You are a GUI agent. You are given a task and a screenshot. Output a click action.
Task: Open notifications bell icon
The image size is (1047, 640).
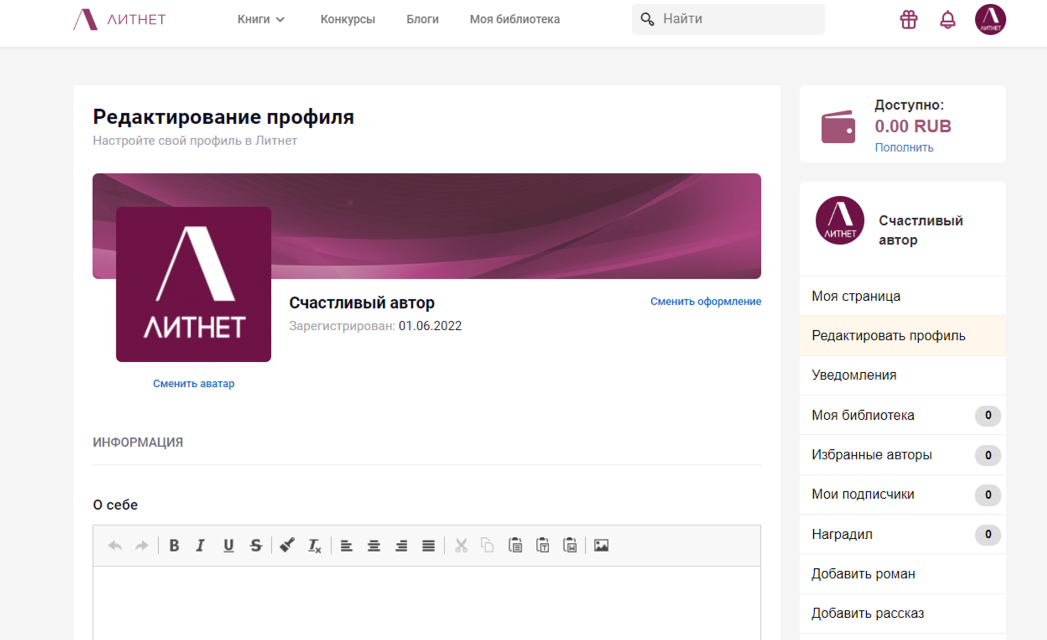[947, 19]
